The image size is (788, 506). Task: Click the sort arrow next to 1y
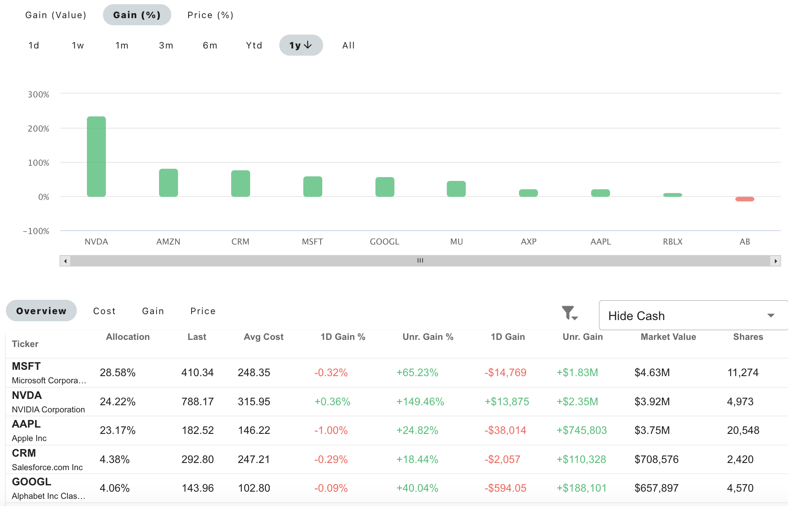tap(308, 45)
